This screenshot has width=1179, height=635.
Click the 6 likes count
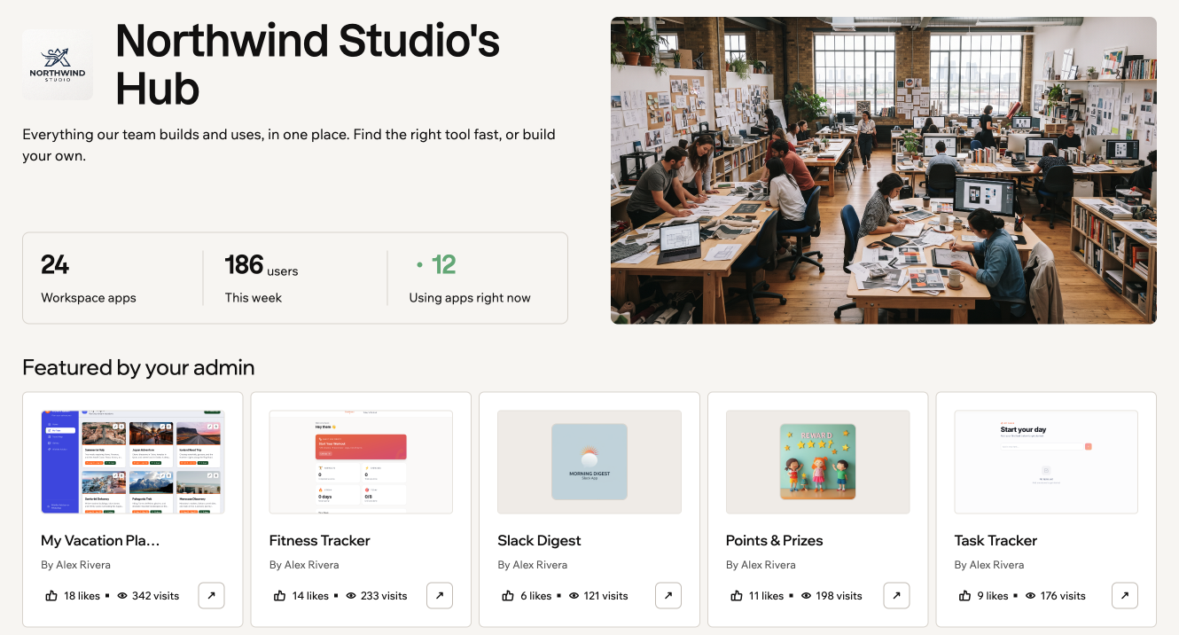point(536,596)
